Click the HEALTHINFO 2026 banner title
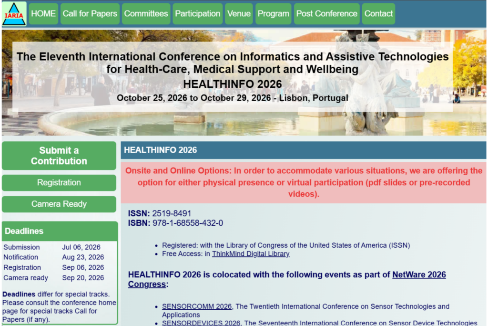Image resolution: width=488 pixels, height=326 pixels. (x=233, y=84)
